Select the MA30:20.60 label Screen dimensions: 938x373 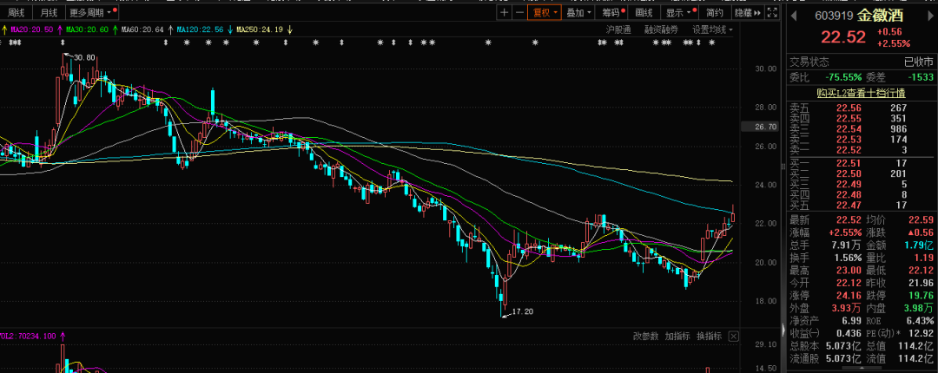pos(88,29)
